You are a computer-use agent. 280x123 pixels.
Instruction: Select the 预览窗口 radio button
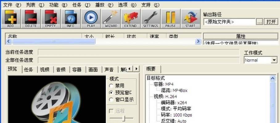pyautogui.click(x=121, y=93)
